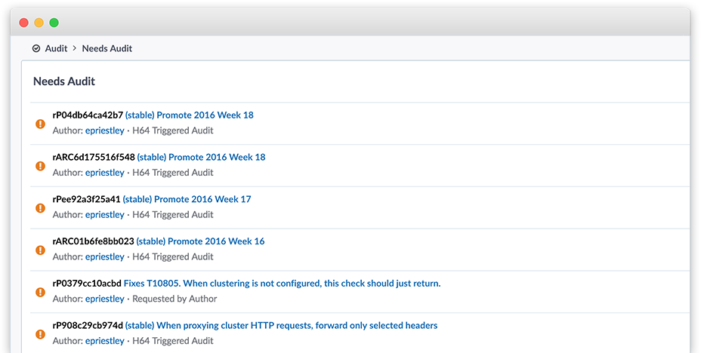Select the Needs Audit breadcrumb item
Viewport: 701px width, 353px height.
click(x=107, y=48)
